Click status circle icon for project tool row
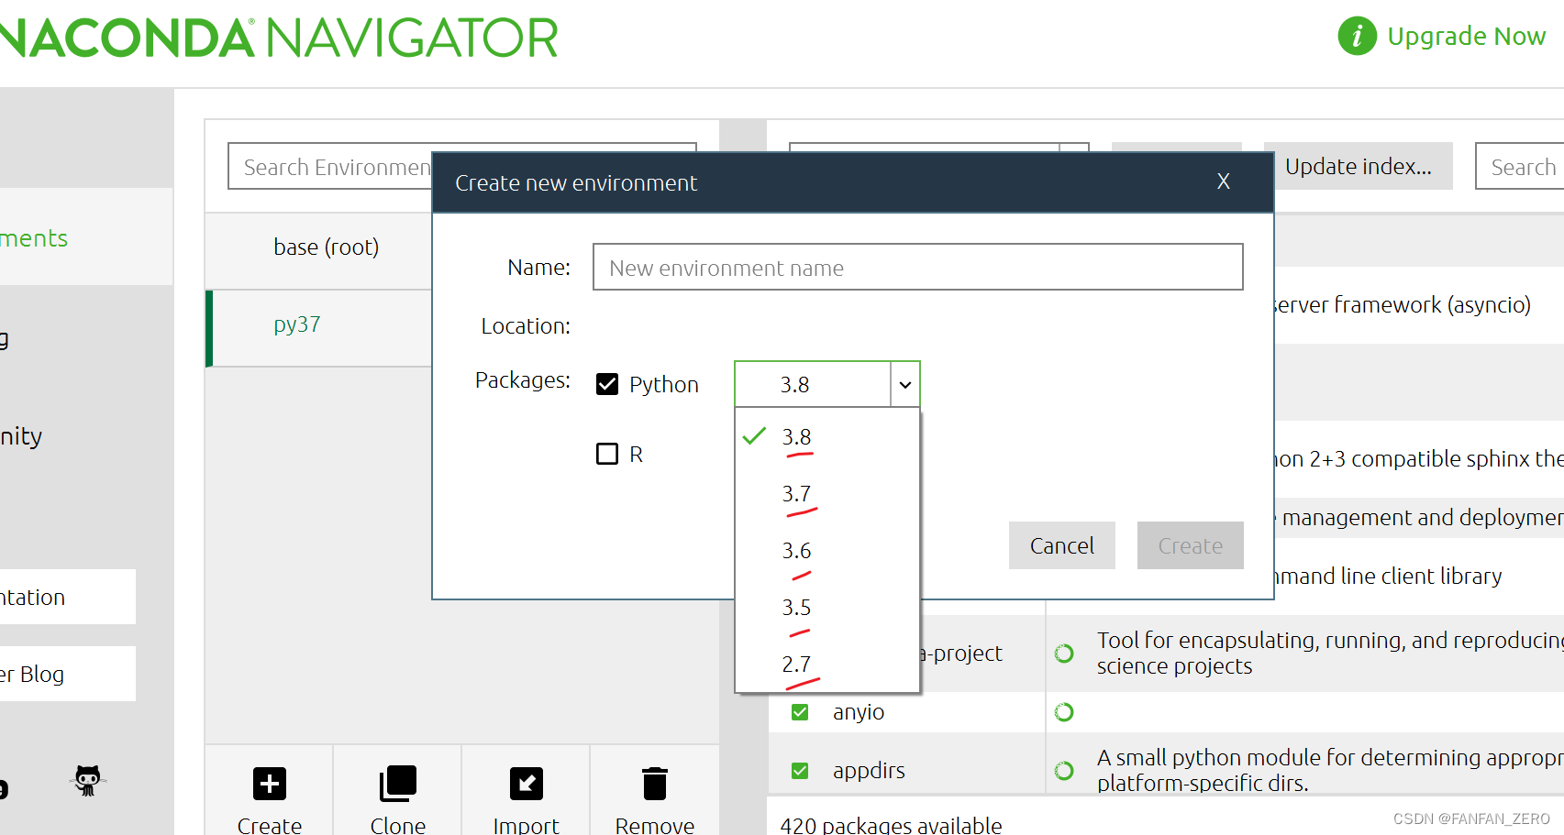Image resolution: width=1564 pixels, height=835 pixels. [x=1064, y=654]
